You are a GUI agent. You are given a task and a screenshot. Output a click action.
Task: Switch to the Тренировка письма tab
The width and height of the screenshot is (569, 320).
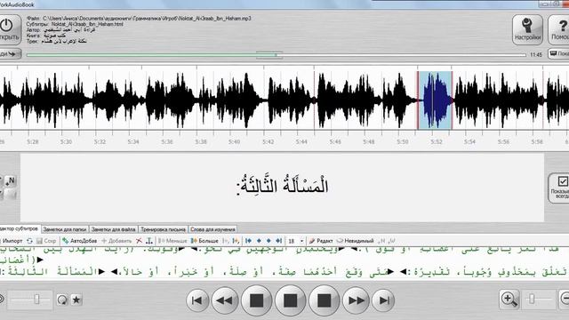[163, 229]
